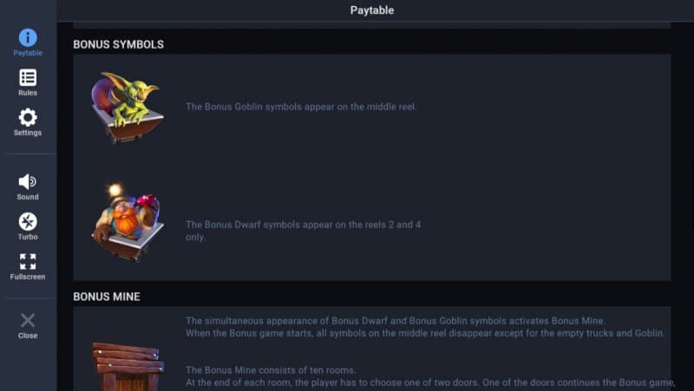Select the BONUS SYMBOLS section heading
The width and height of the screenshot is (694, 391).
[x=119, y=44]
